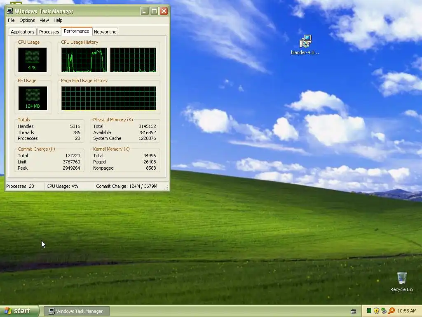This screenshot has height=317, width=422.
Task: Open the File menu
Action: [11, 20]
